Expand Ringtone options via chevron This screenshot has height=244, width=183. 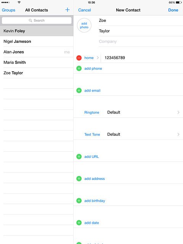[178, 112]
